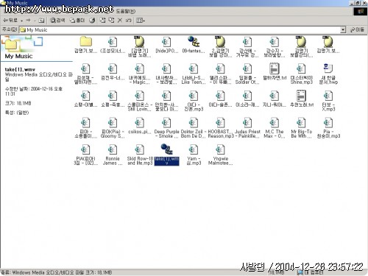Expand the address bar dropdown arrow
The width and height of the screenshot is (368, 276).
(x=343, y=30)
